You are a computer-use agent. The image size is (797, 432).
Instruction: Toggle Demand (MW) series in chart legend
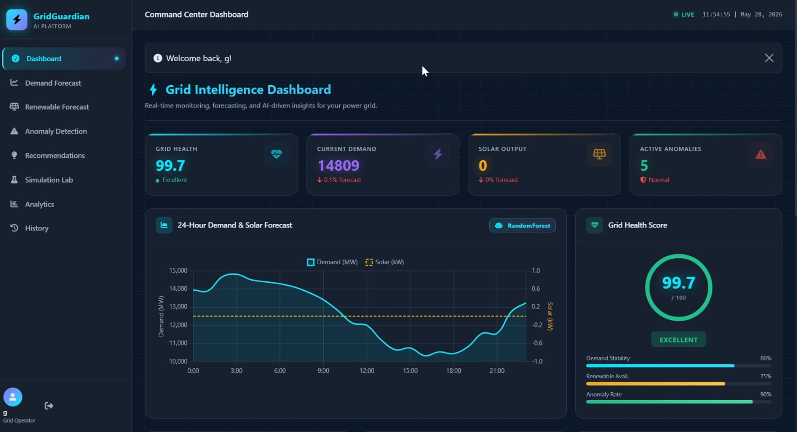point(332,262)
